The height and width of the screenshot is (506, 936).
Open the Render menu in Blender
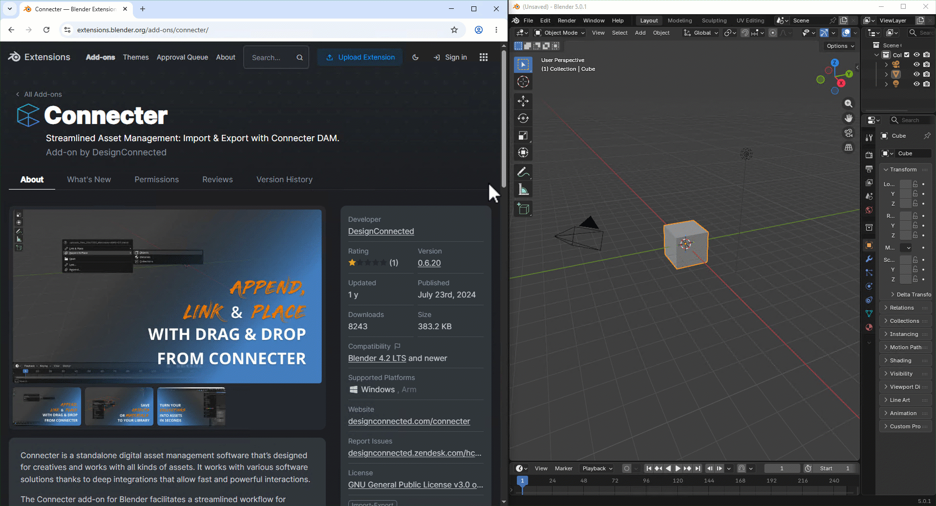567,21
